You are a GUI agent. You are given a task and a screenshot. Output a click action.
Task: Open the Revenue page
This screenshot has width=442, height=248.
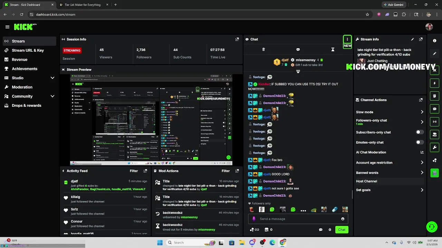(x=29, y=60)
